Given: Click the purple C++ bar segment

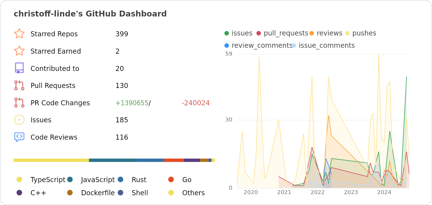Looking at the screenshot, I should click(192, 160).
